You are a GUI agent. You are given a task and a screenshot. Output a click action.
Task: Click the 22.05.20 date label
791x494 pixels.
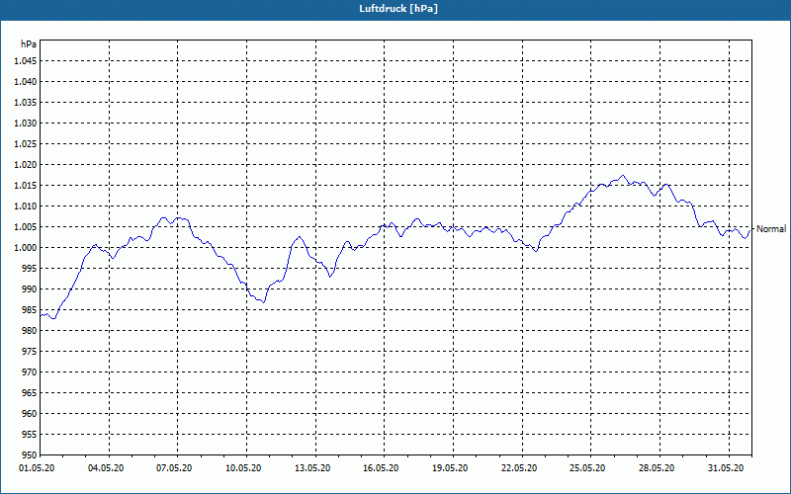tap(519, 468)
